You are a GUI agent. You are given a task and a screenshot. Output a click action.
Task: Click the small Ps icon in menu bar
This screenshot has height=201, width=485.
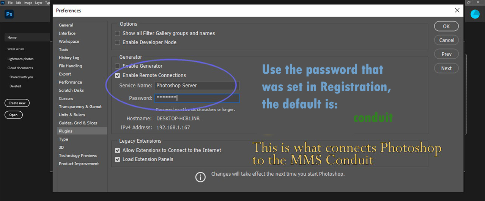coord(2,3)
